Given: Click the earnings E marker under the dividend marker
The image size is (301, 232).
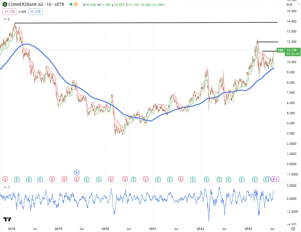Looking at the screenshot, I should coord(76,179).
